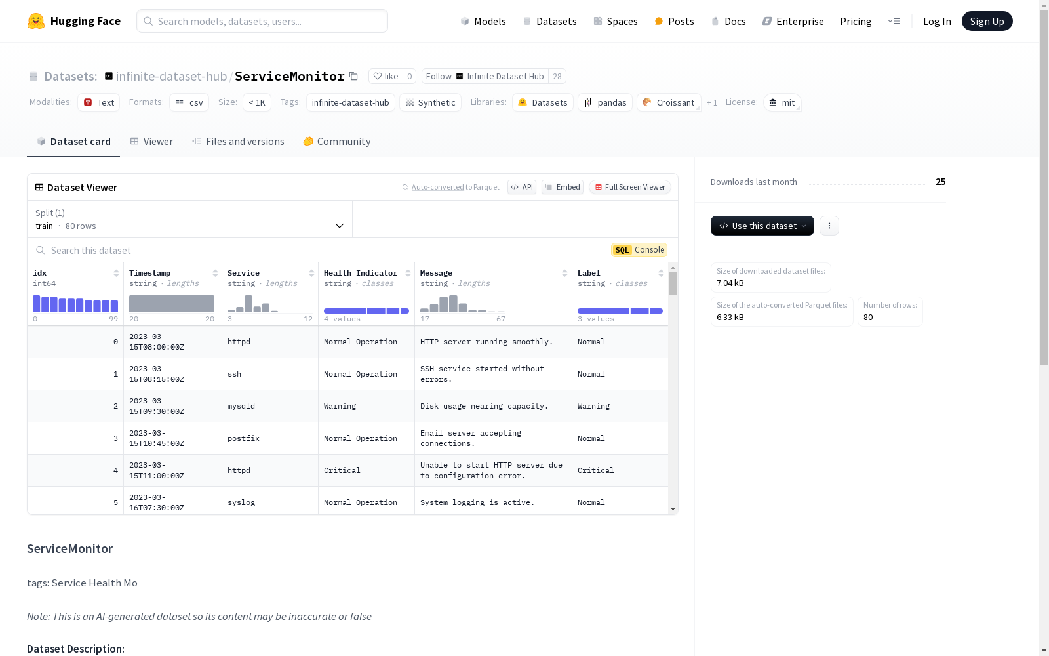Sort the Label column
This screenshot has width=1049, height=656.
(661, 273)
